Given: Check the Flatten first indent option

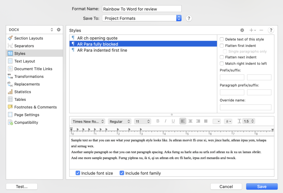Looking at the screenshot, I should point(221,45).
